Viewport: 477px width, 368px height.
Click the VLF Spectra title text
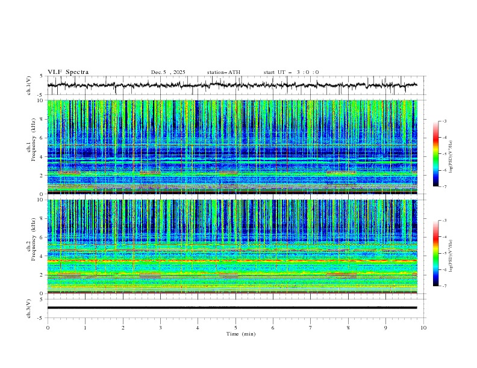point(68,72)
